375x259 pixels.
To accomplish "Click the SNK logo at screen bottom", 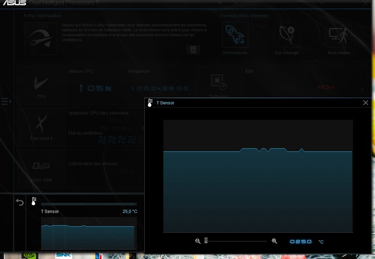I will (x=63, y=255).
